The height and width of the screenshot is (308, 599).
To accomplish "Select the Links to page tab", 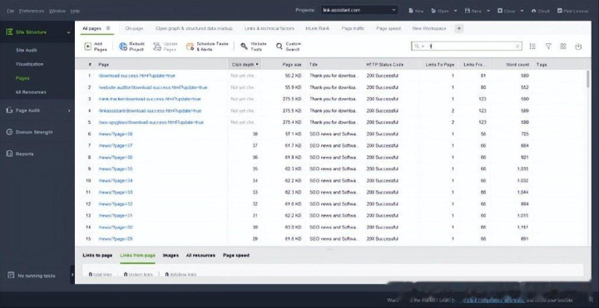I will point(97,256).
